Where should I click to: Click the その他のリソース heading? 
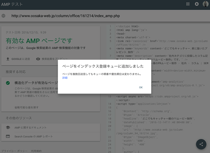pos(19,118)
